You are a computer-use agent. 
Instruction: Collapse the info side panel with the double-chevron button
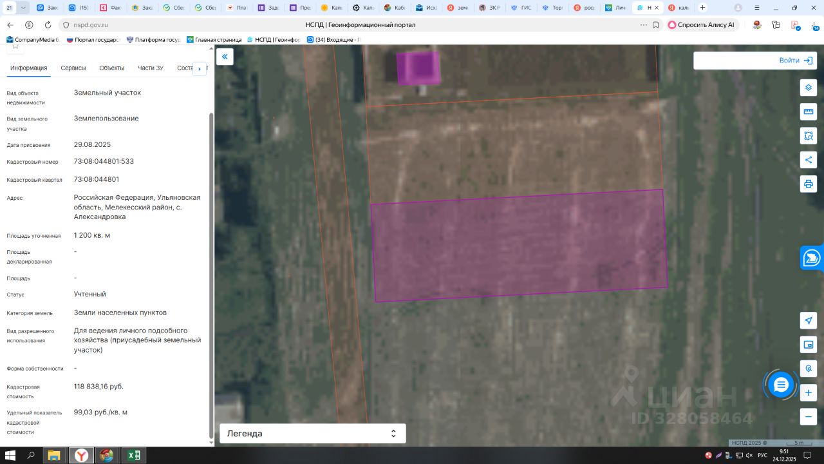tap(225, 57)
